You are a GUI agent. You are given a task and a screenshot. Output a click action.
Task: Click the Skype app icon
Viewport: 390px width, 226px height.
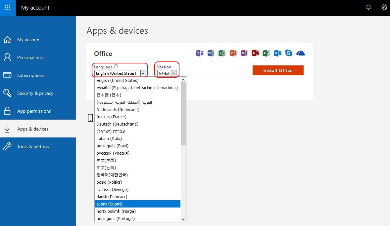(288, 53)
